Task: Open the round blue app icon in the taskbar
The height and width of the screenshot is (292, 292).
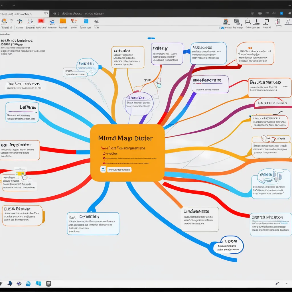Action: coord(28,284)
